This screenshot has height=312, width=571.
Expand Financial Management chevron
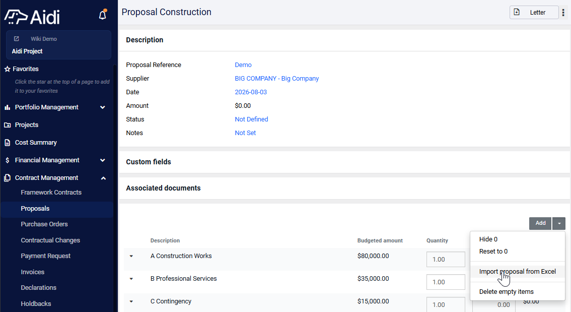(x=103, y=160)
